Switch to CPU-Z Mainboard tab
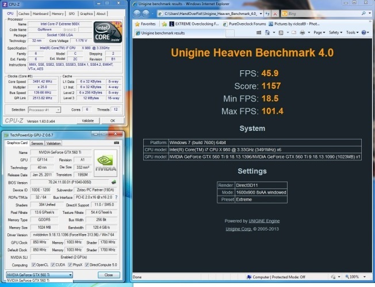 click(40, 14)
